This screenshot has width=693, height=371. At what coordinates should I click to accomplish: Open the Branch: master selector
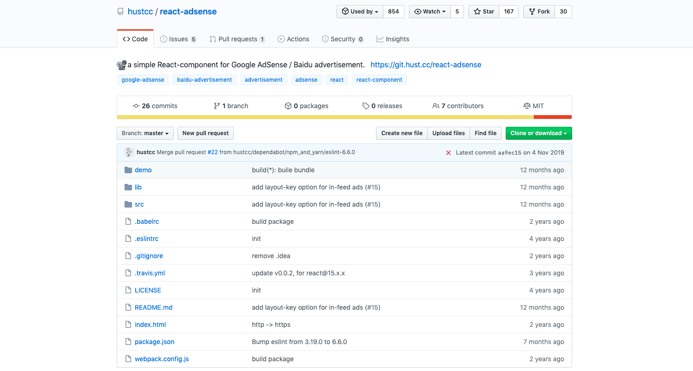pos(145,133)
